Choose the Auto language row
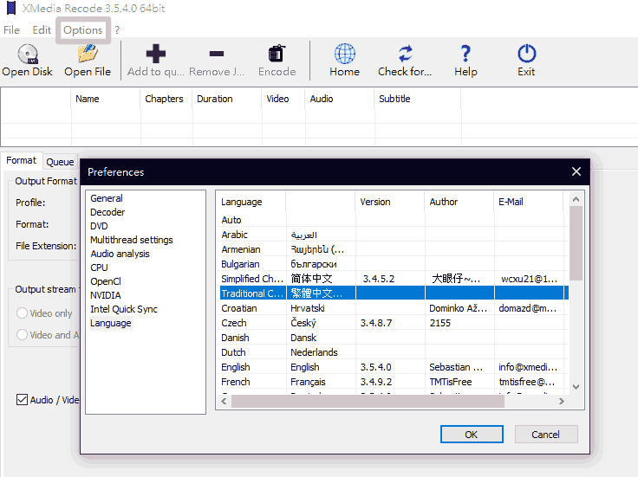 (x=394, y=220)
